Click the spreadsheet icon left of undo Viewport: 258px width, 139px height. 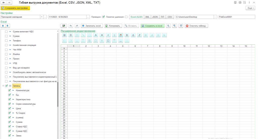64,26
